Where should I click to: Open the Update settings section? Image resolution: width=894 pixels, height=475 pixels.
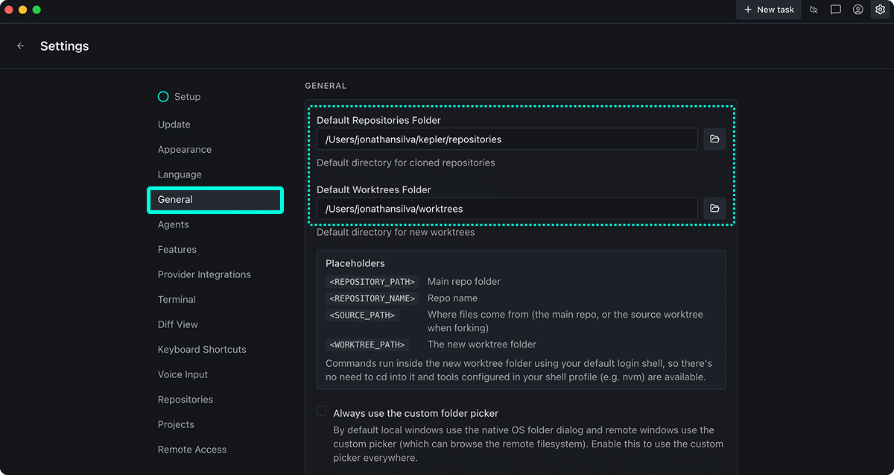174,125
